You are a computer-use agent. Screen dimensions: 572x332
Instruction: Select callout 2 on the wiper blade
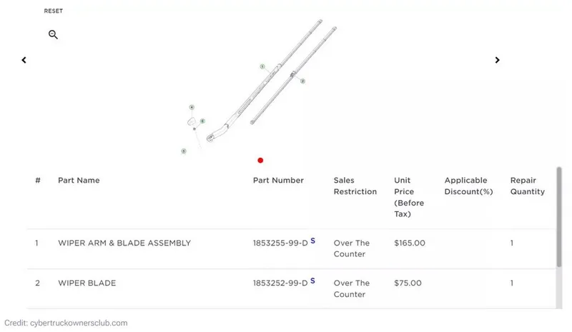(x=302, y=81)
